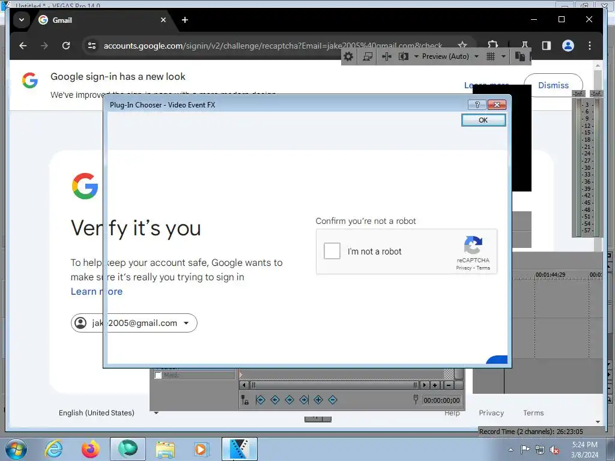The image size is (615, 461).
Task: Open the Chrome profile avatar
Action: pos(568,46)
